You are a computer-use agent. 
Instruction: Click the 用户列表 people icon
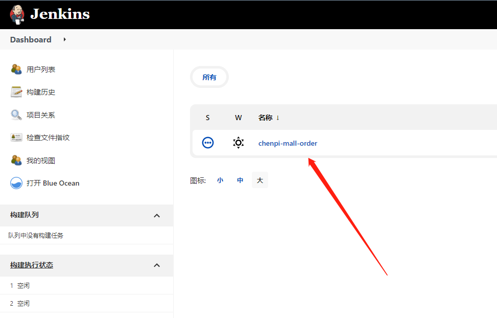coord(16,69)
